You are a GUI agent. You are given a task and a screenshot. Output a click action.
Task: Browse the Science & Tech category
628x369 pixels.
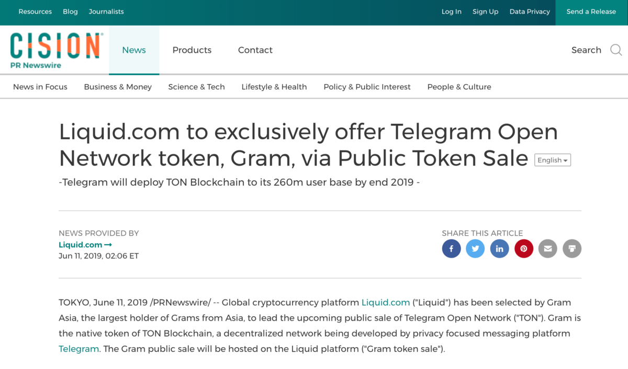point(196,87)
